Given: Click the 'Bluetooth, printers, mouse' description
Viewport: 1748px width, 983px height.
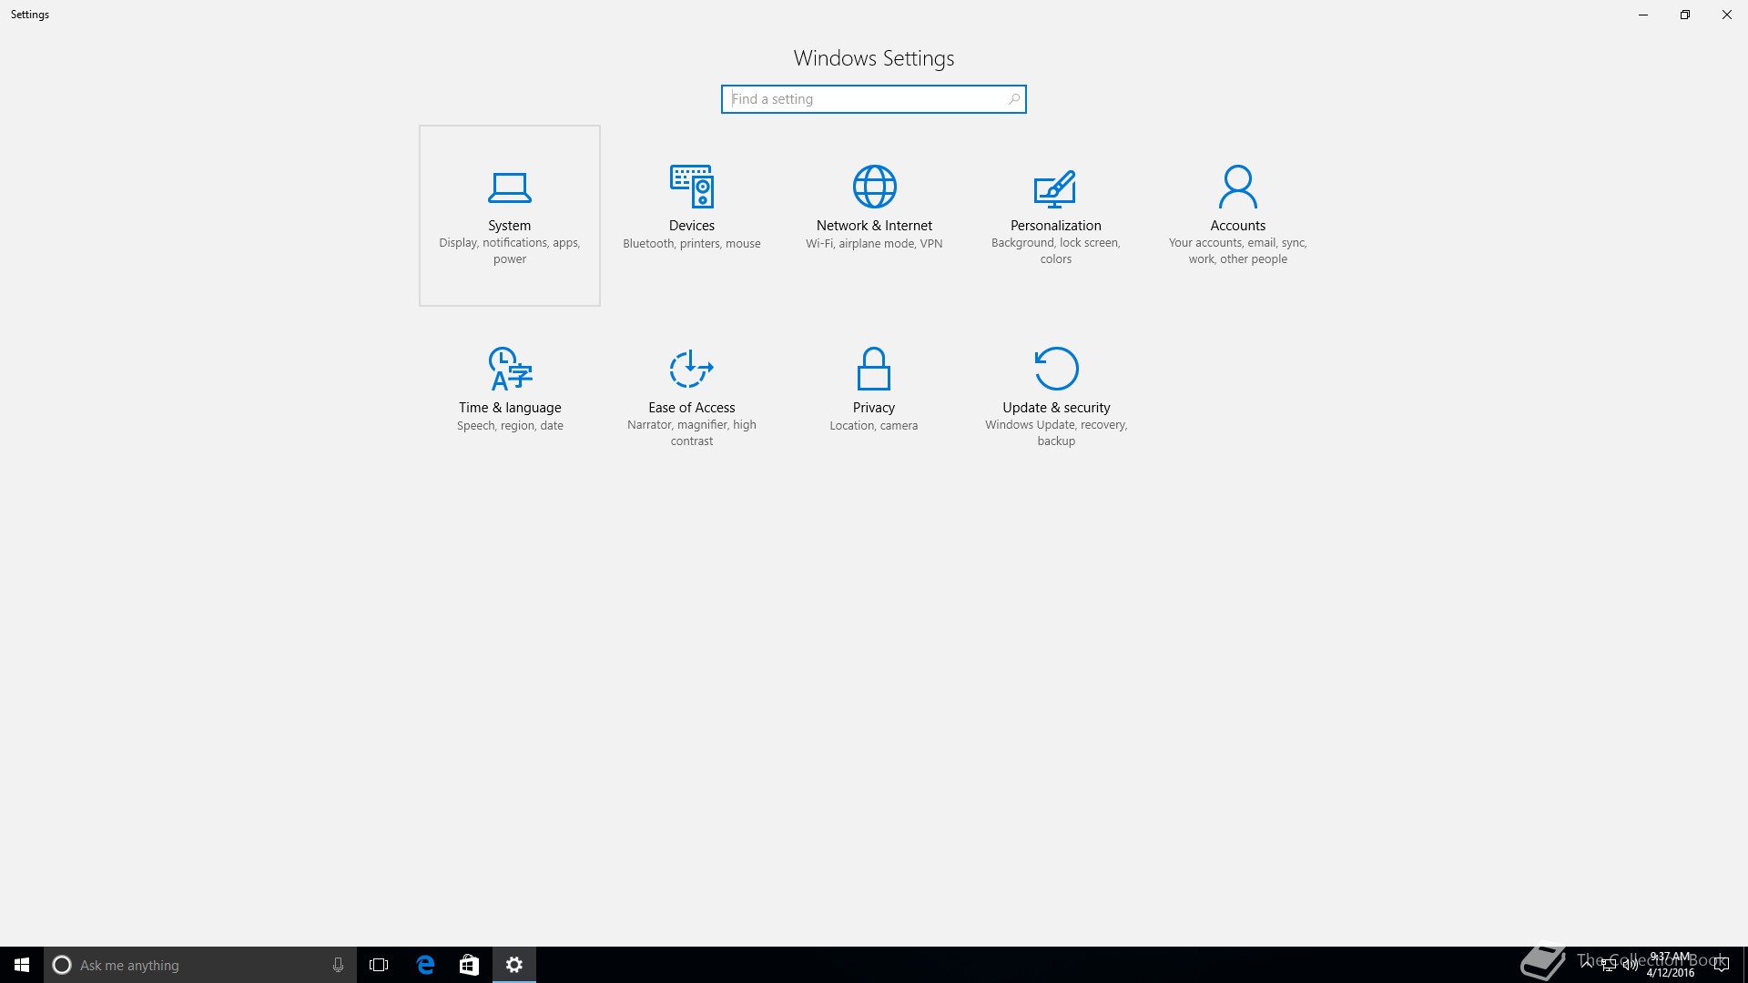Looking at the screenshot, I should point(692,244).
